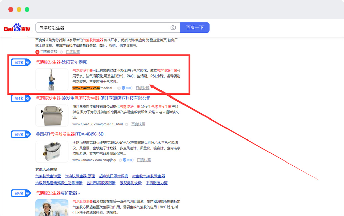
Task: Click the red close window button
Action: coord(11,9)
